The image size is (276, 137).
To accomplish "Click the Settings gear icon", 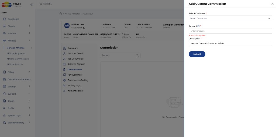I will pos(5,87).
